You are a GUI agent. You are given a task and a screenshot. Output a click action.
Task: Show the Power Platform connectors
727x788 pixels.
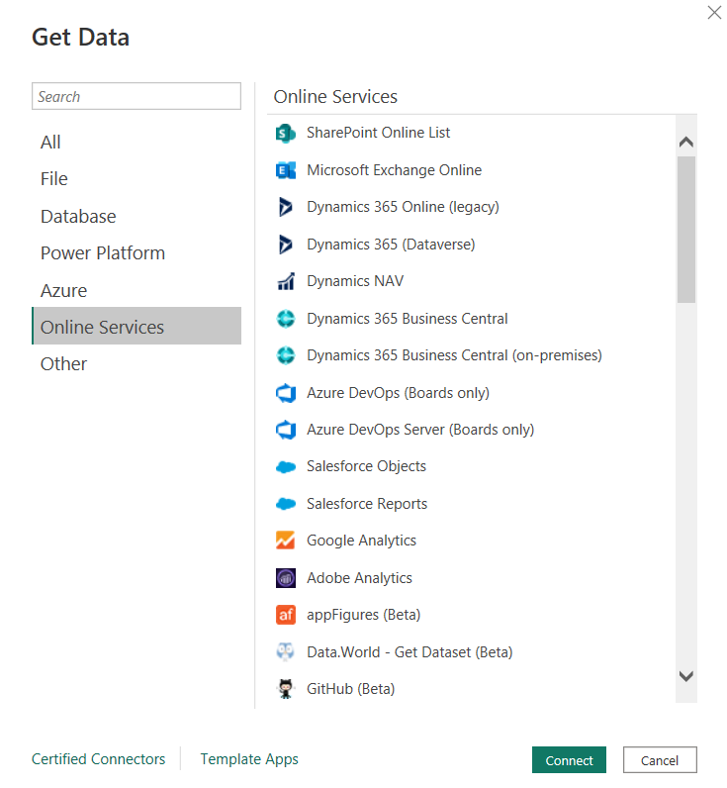click(103, 253)
